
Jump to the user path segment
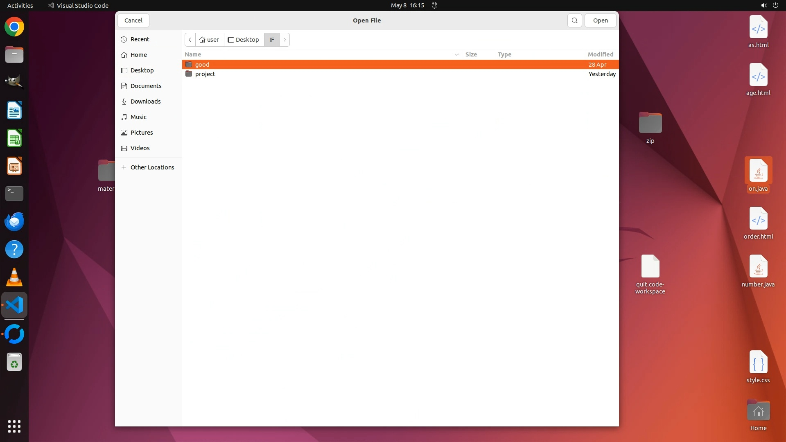tap(209, 40)
